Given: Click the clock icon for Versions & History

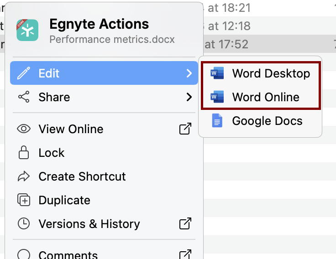Looking at the screenshot, I should (24, 223).
